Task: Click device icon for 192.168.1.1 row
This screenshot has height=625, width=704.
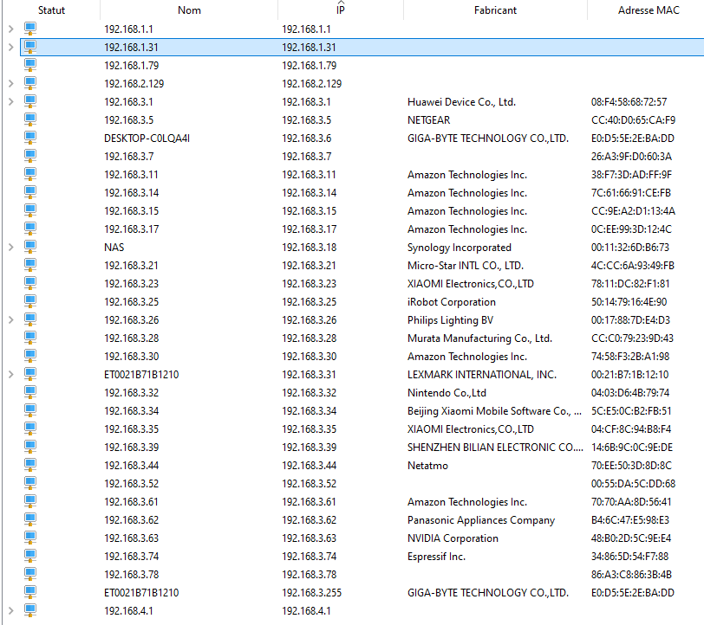Action: tap(30, 29)
